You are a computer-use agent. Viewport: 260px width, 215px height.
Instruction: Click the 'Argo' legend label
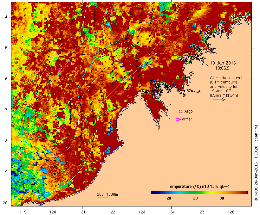189,112
